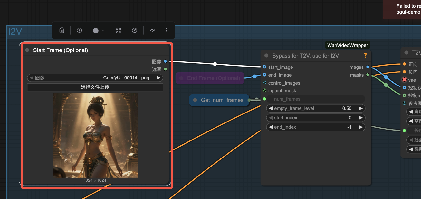Increase the empty_frame_level value

[x=361, y=108]
